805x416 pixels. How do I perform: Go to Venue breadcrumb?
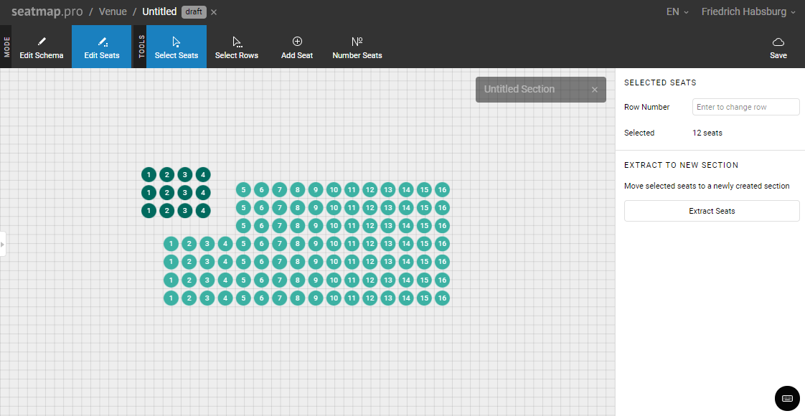pos(113,12)
